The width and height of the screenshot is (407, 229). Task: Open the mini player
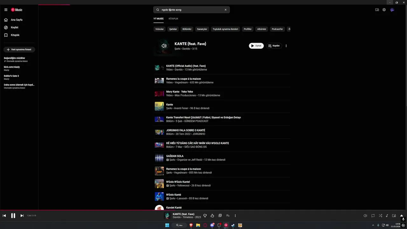tap(394, 216)
